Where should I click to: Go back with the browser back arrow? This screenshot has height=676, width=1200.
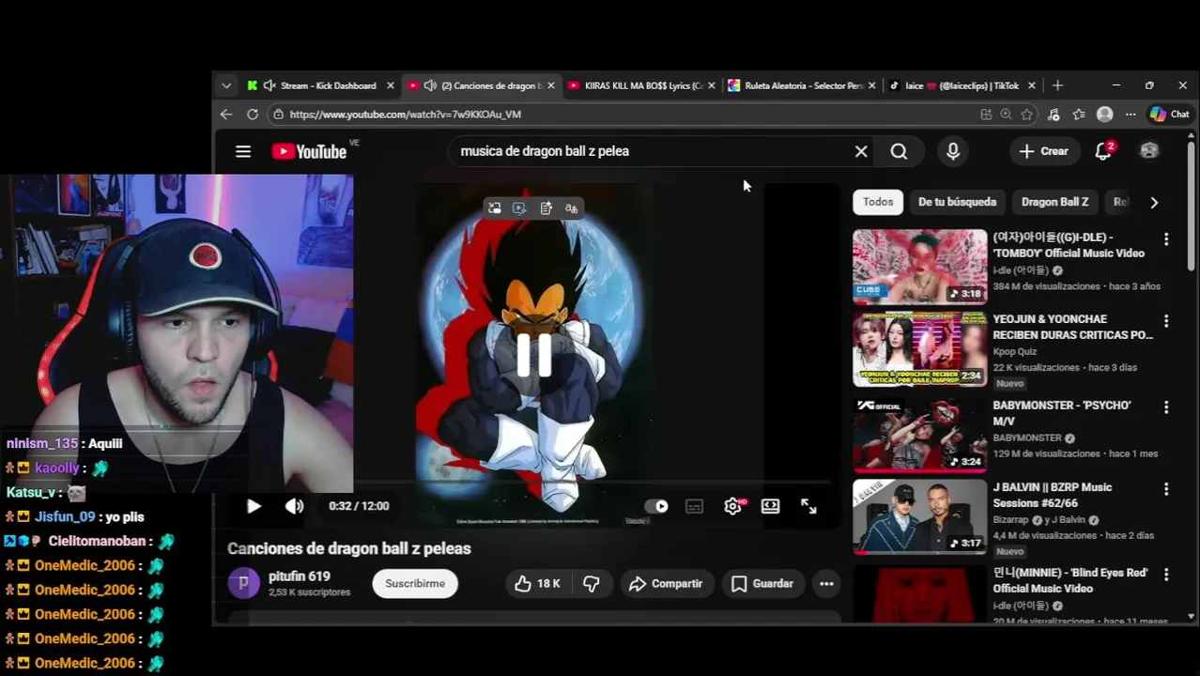226,114
